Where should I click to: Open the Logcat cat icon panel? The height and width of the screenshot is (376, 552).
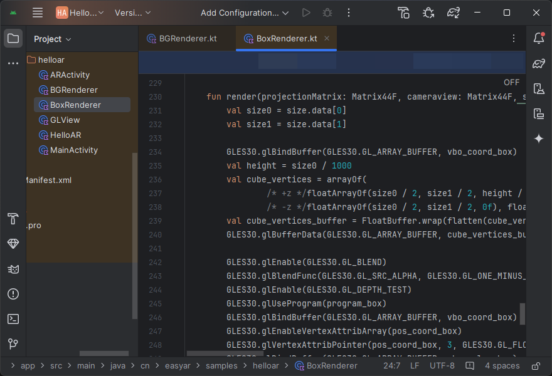click(x=13, y=269)
